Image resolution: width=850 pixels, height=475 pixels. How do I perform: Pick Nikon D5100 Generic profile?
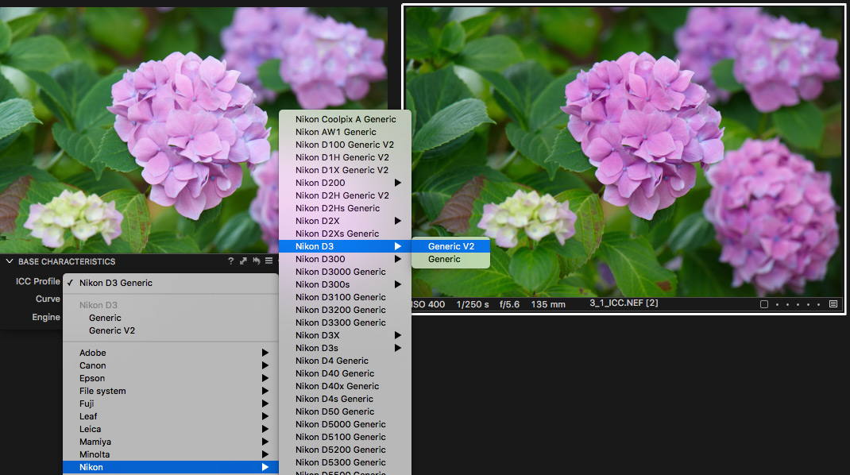[x=345, y=437]
